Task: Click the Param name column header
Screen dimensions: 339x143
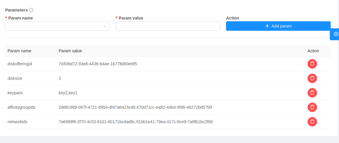Action: click(20, 51)
